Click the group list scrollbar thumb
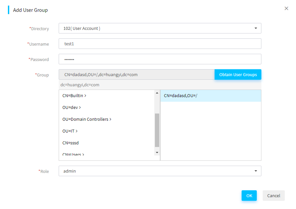296x209 pixels. (x=157, y=130)
